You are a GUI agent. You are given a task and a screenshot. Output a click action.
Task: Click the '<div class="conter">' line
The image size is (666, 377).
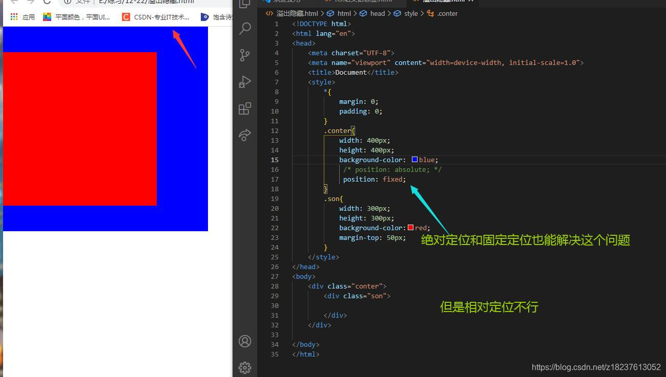tap(347, 286)
